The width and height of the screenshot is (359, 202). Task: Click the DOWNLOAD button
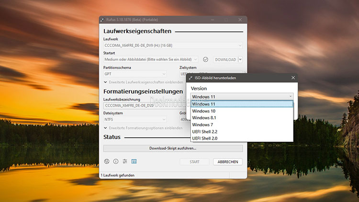[x=225, y=59]
